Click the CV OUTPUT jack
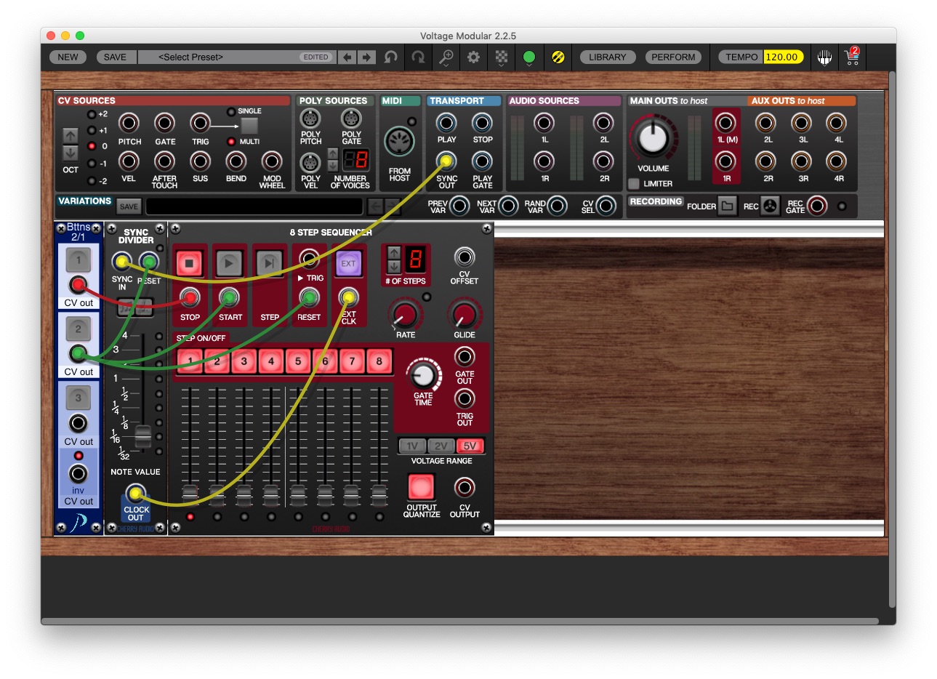 pos(465,488)
